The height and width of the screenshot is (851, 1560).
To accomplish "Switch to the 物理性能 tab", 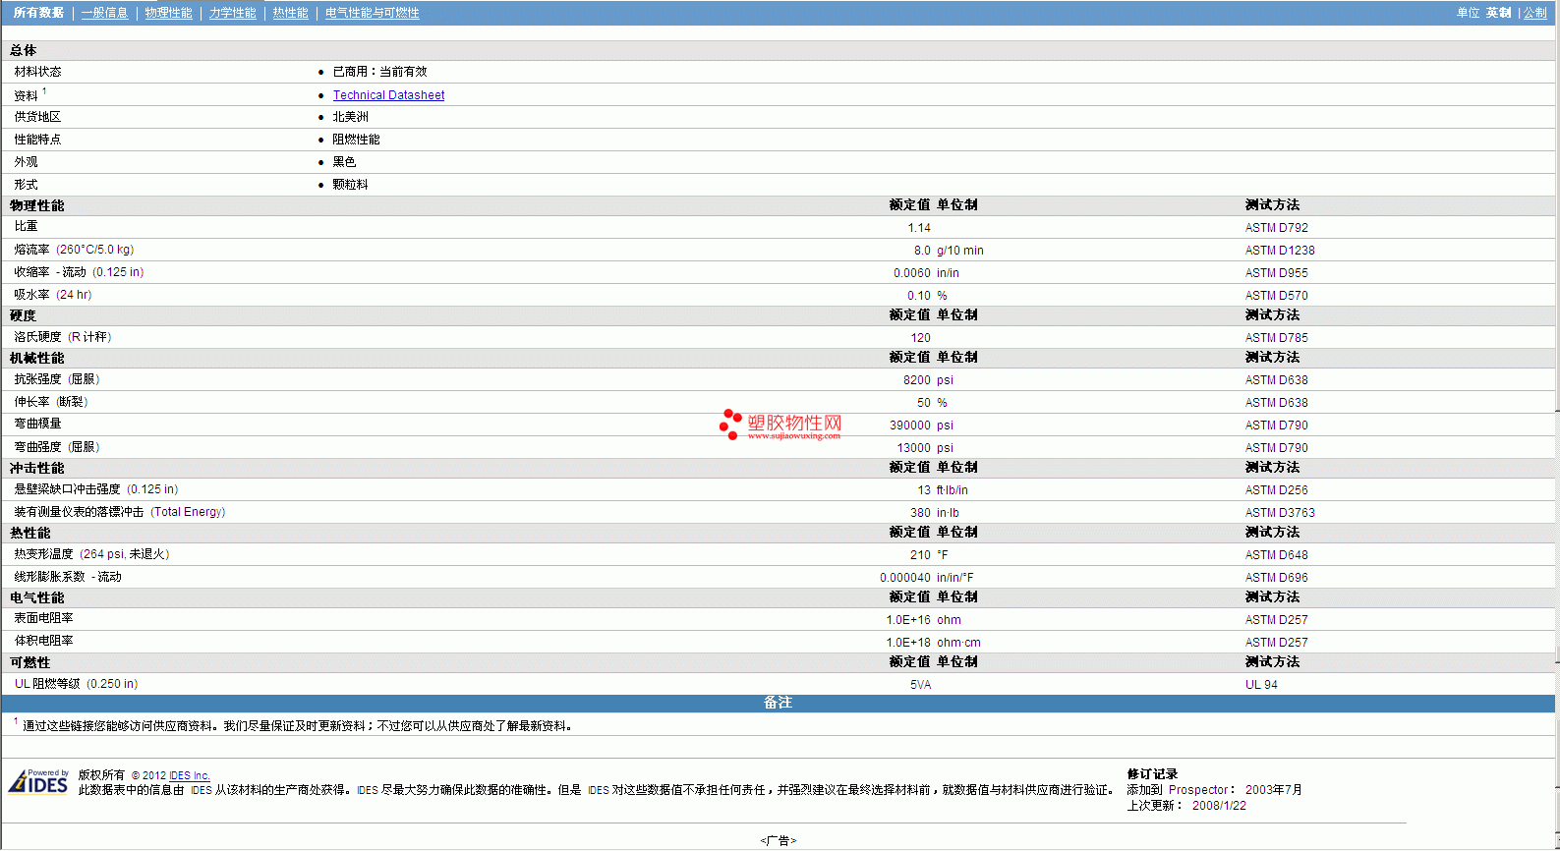I will point(168,13).
